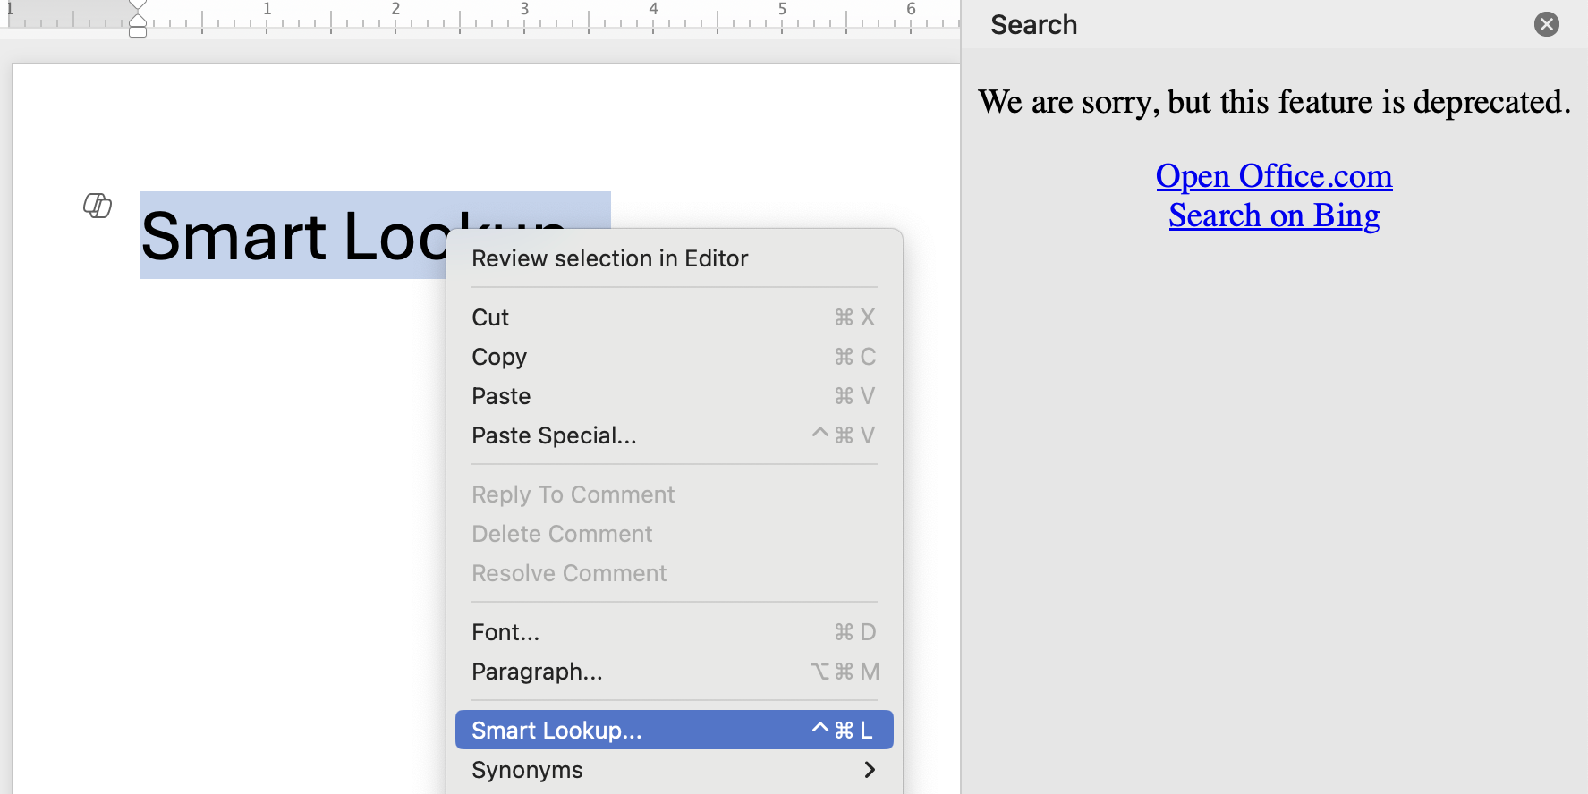This screenshot has width=1588, height=794.
Task: Click the Reply To Comment entry
Action: [x=675, y=494]
